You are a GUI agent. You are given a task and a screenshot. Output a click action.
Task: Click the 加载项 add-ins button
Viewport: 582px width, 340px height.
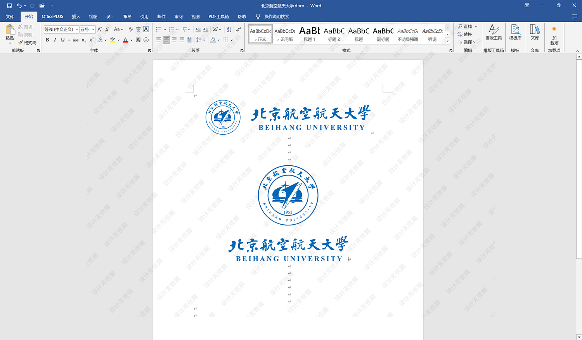[554, 35]
